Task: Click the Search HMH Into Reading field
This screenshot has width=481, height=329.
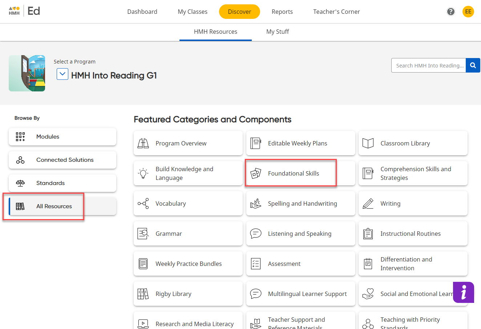Action: (x=429, y=65)
